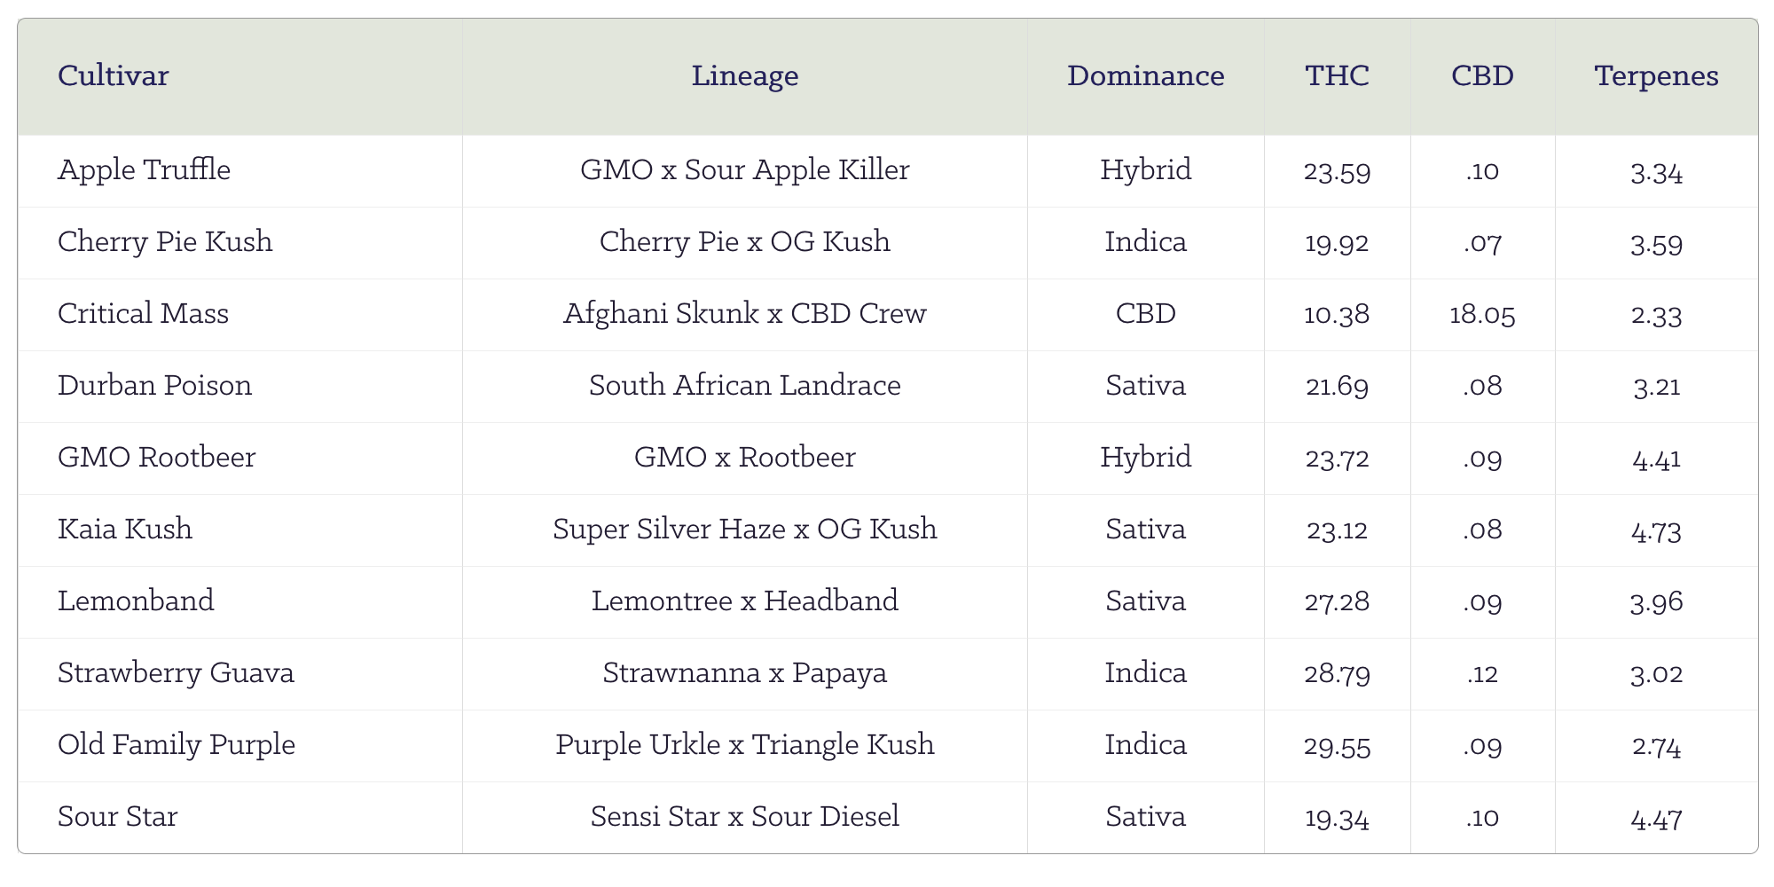1774x887 pixels.
Task: Click the Lineage column header
Action: [x=744, y=76]
